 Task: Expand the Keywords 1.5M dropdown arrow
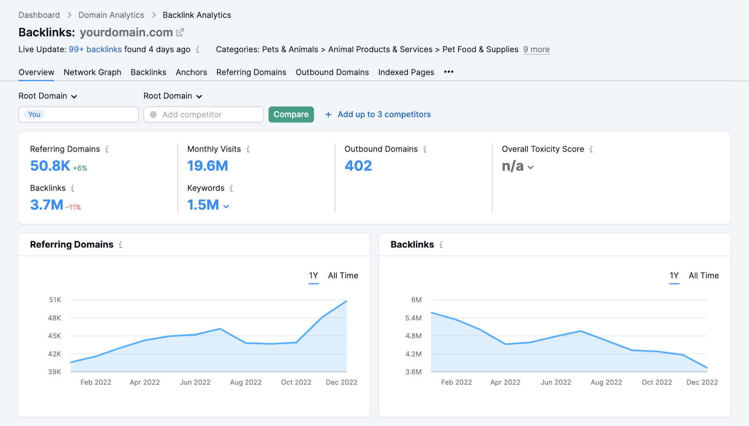226,206
